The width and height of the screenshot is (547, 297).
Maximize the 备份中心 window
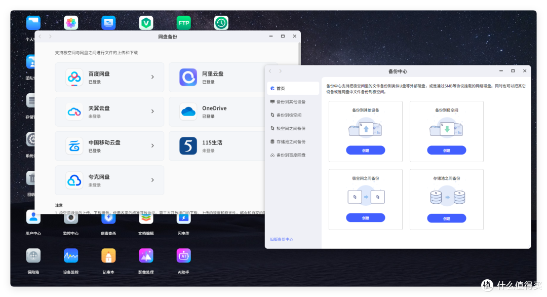click(x=513, y=71)
